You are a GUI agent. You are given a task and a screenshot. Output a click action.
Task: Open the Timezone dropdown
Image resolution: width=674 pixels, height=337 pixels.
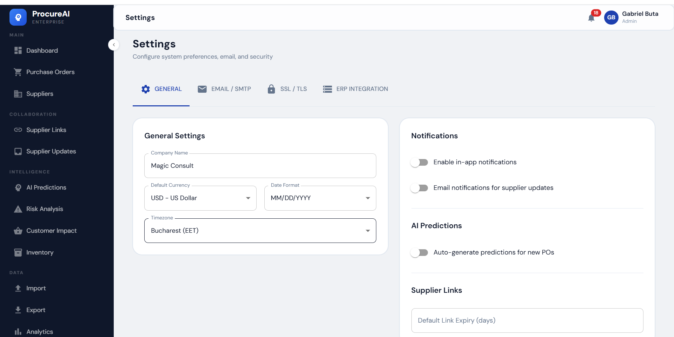(260, 231)
